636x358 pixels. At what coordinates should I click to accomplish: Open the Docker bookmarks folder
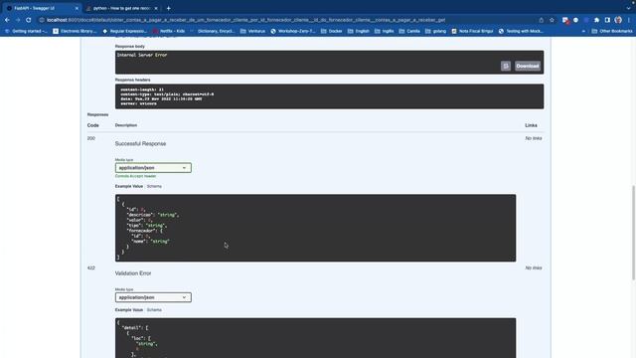[331, 31]
